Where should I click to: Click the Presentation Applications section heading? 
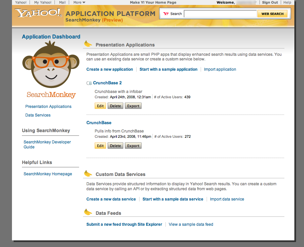coord(125,45)
